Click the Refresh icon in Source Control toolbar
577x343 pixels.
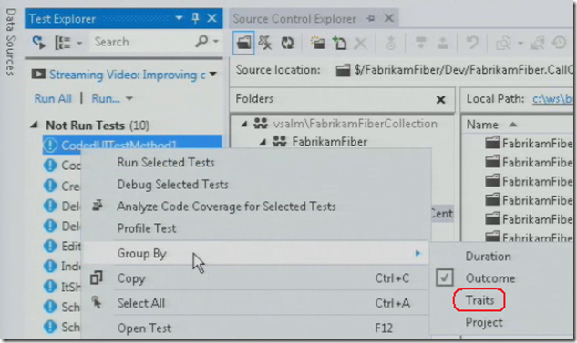pyautogui.click(x=287, y=43)
